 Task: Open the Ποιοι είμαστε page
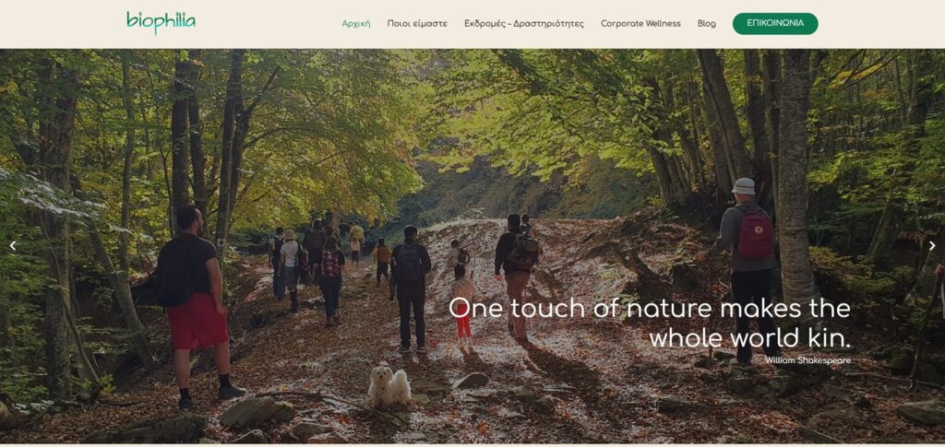417,24
